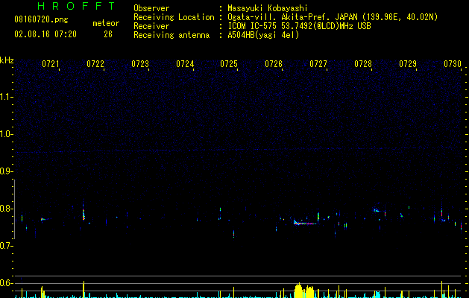Click the meteor count 26

point(108,34)
